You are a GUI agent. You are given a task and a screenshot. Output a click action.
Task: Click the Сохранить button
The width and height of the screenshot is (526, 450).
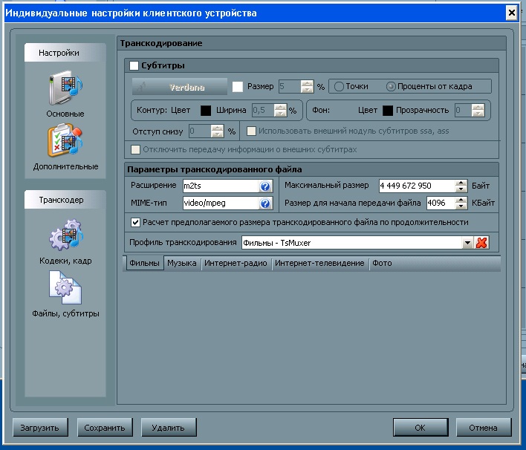(x=105, y=428)
